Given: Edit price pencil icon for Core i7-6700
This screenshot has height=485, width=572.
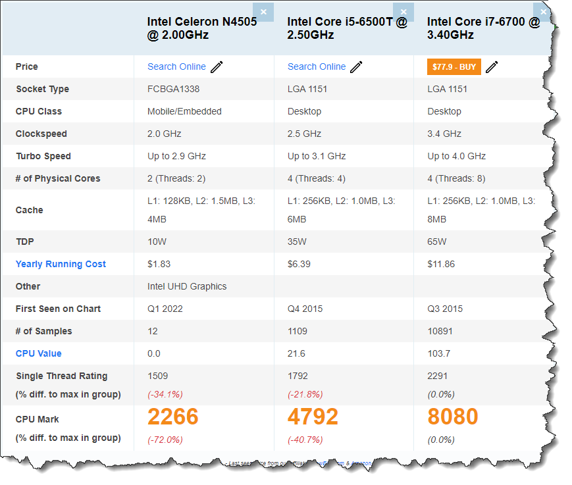Looking at the screenshot, I should tap(492, 66).
